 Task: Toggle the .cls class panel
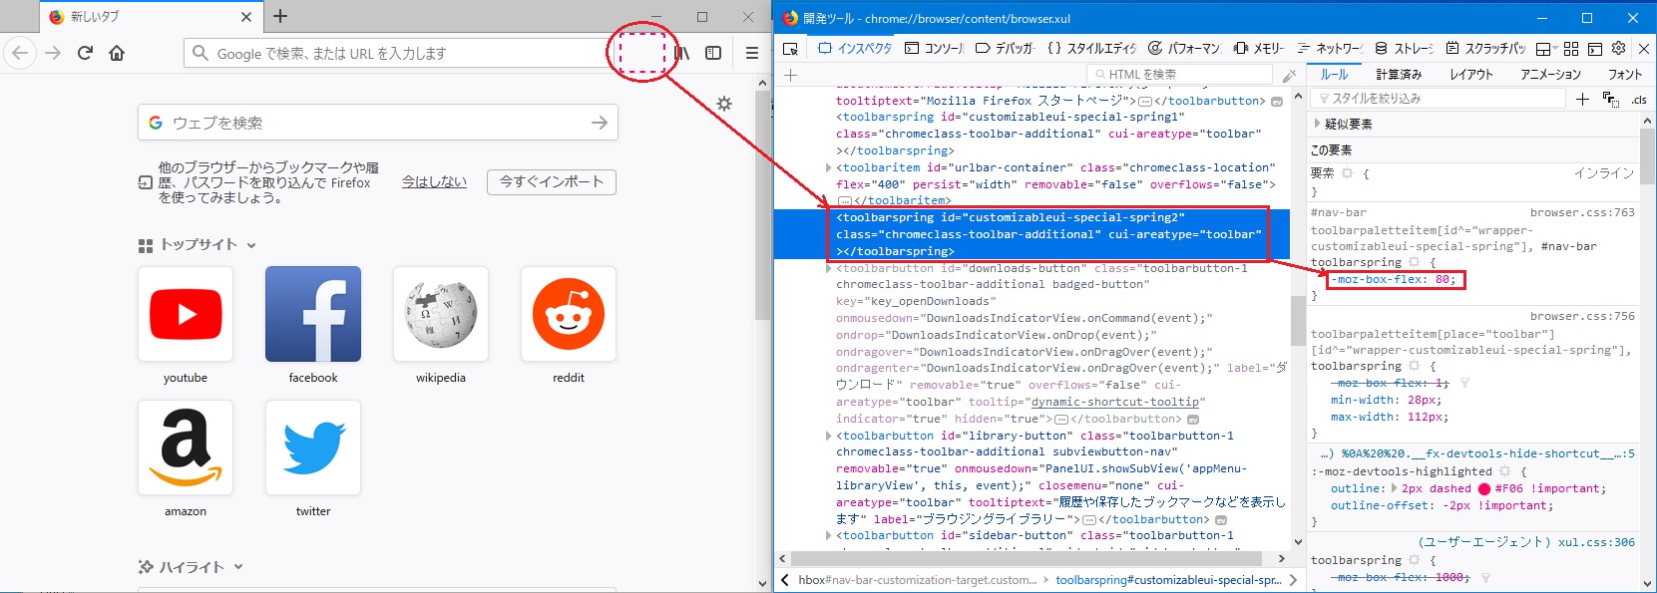click(x=1639, y=100)
